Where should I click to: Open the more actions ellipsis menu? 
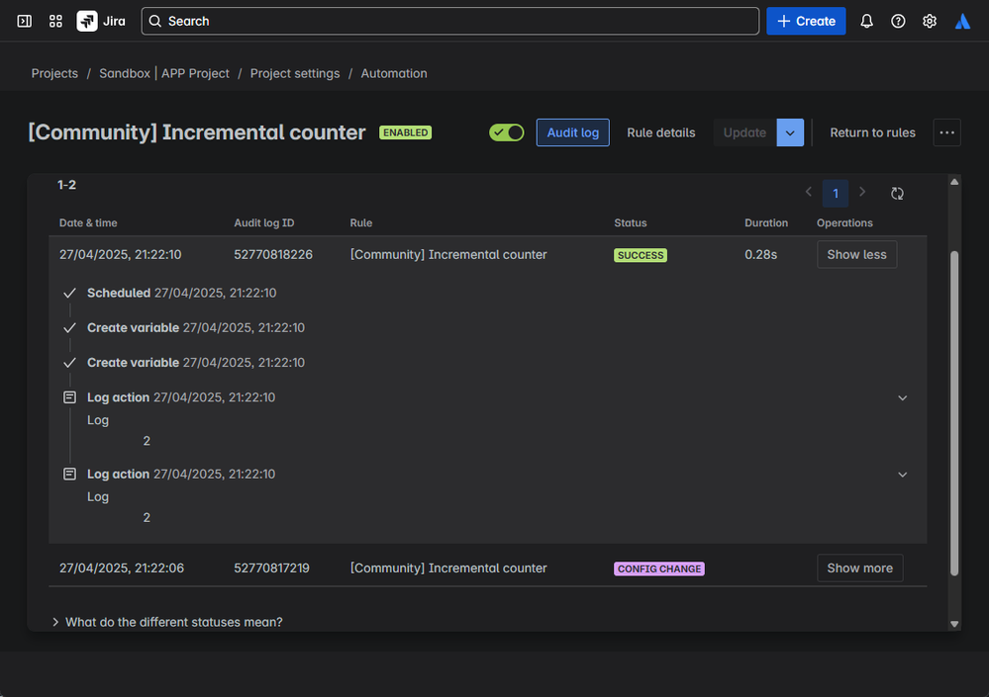(x=946, y=132)
